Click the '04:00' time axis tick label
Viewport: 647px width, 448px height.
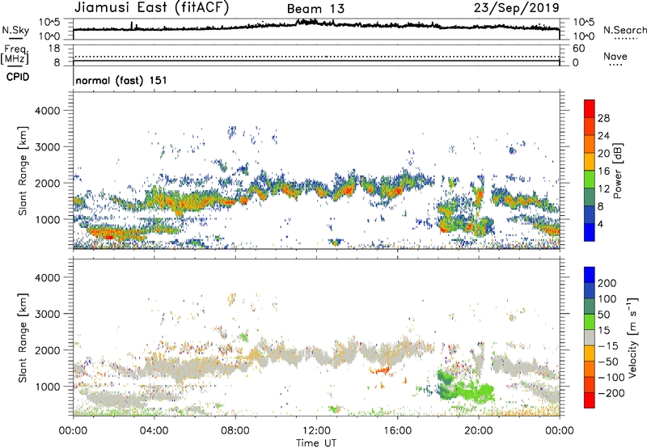click(x=154, y=431)
